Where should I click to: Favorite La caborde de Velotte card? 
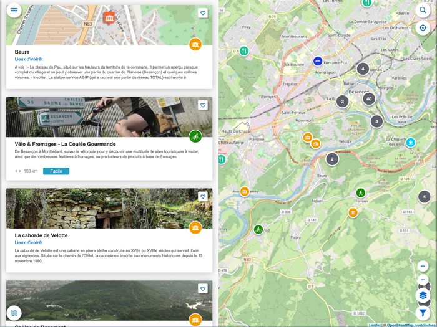click(203, 197)
